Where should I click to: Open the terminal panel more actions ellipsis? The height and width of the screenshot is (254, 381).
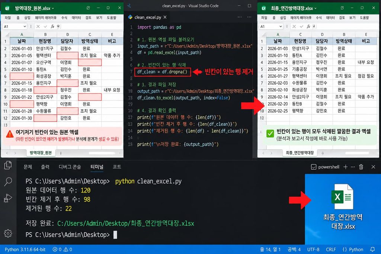353,167
